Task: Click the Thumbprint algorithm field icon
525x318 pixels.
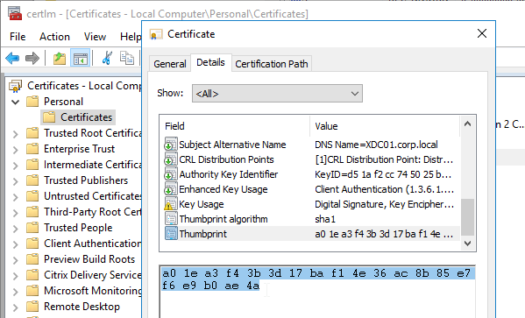Action: tap(171, 219)
